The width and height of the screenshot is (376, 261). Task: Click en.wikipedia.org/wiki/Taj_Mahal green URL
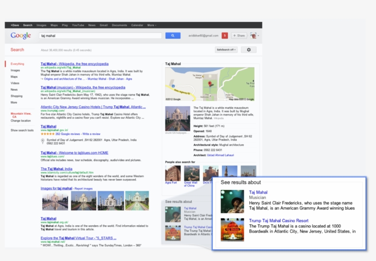61,67
